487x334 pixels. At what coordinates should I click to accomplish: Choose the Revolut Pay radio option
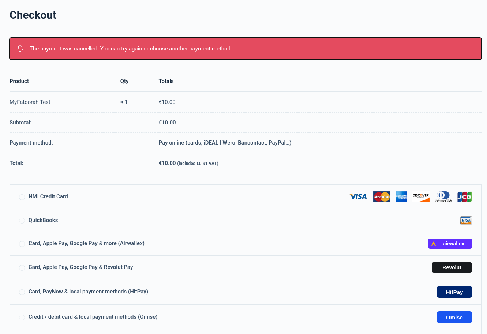(x=22, y=268)
